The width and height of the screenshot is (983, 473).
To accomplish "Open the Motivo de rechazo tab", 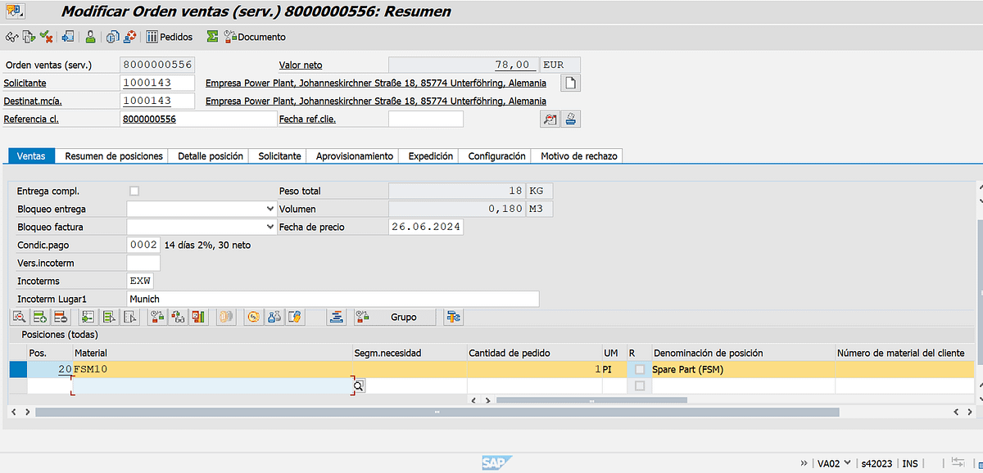I will tap(579, 155).
